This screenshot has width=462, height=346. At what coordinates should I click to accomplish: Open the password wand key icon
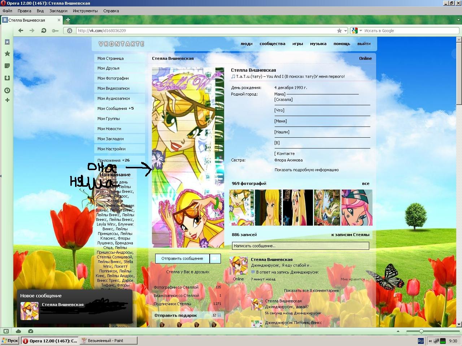click(x=55, y=31)
